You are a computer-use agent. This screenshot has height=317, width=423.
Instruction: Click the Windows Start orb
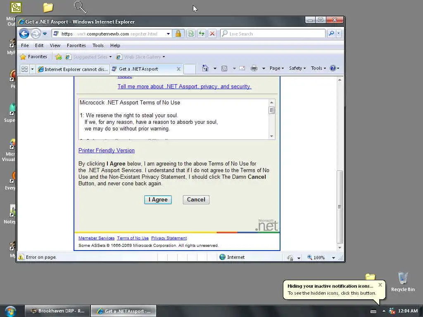coord(10,311)
